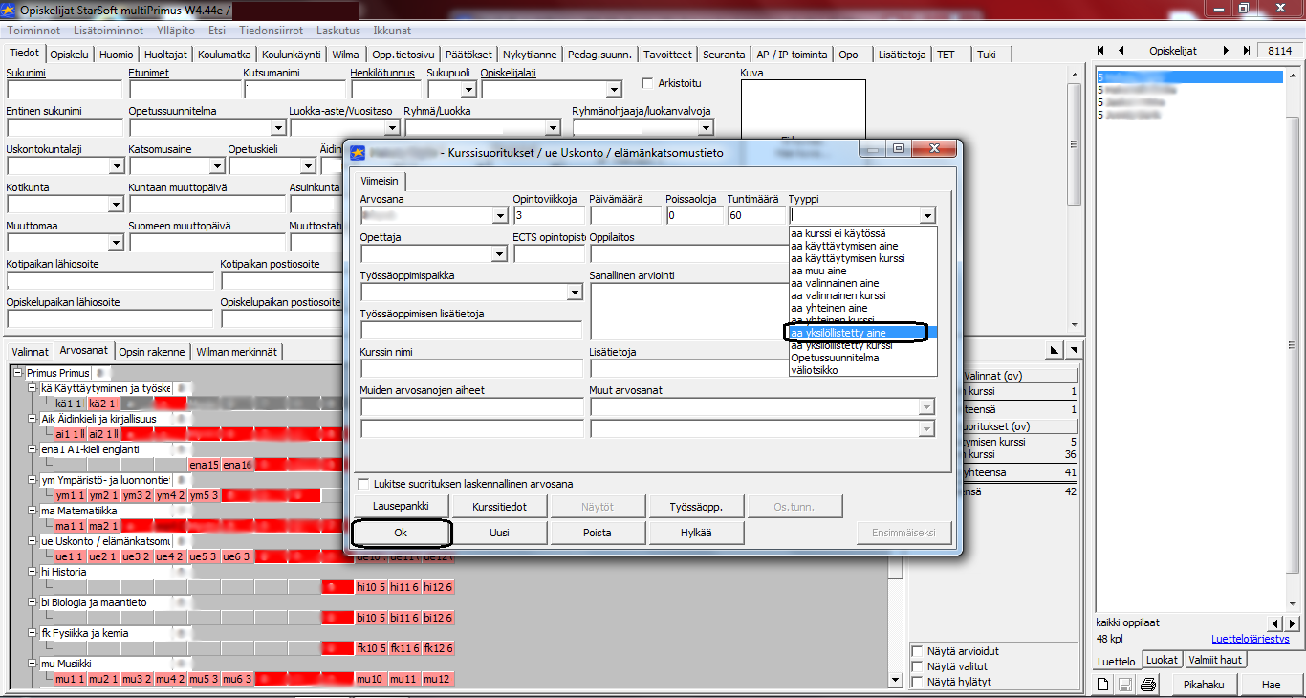Switch to the Valinnat tab
Viewport: 1306px width, 698px height.
[29, 352]
